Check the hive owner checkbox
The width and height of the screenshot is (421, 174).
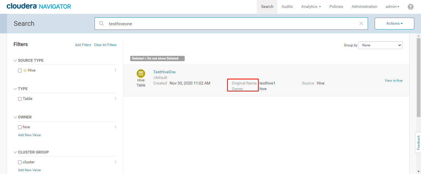click(x=20, y=127)
